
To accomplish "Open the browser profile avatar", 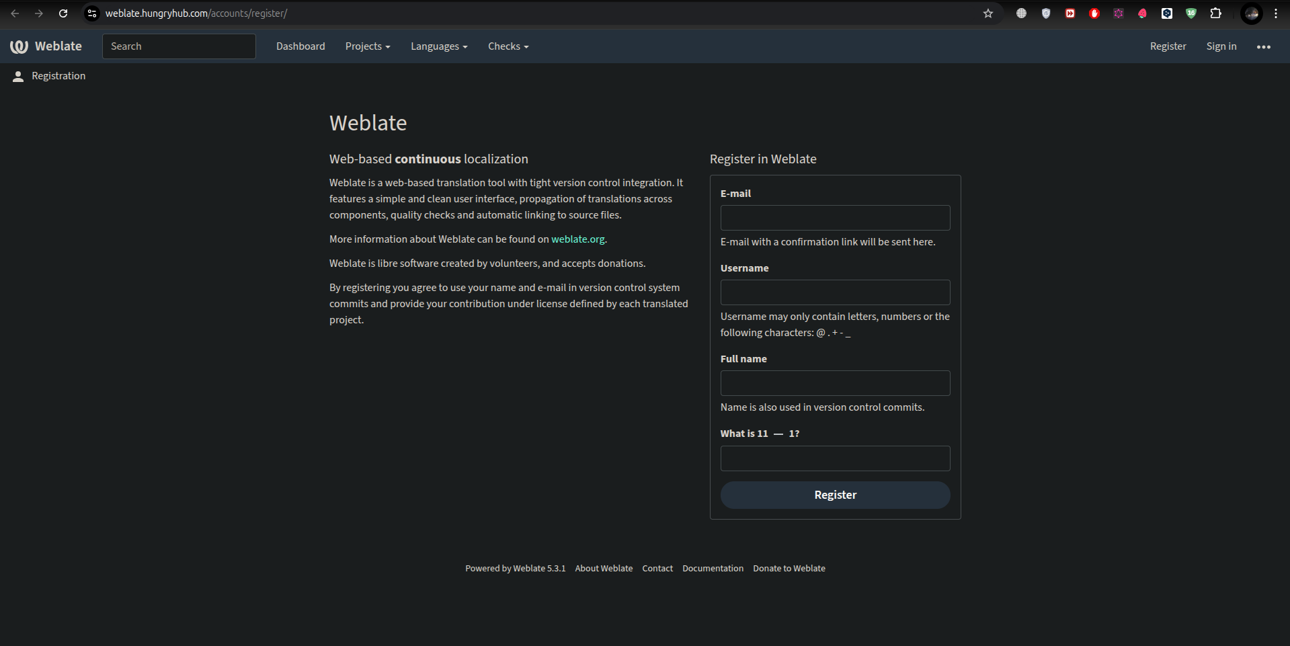I will click(x=1251, y=13).
